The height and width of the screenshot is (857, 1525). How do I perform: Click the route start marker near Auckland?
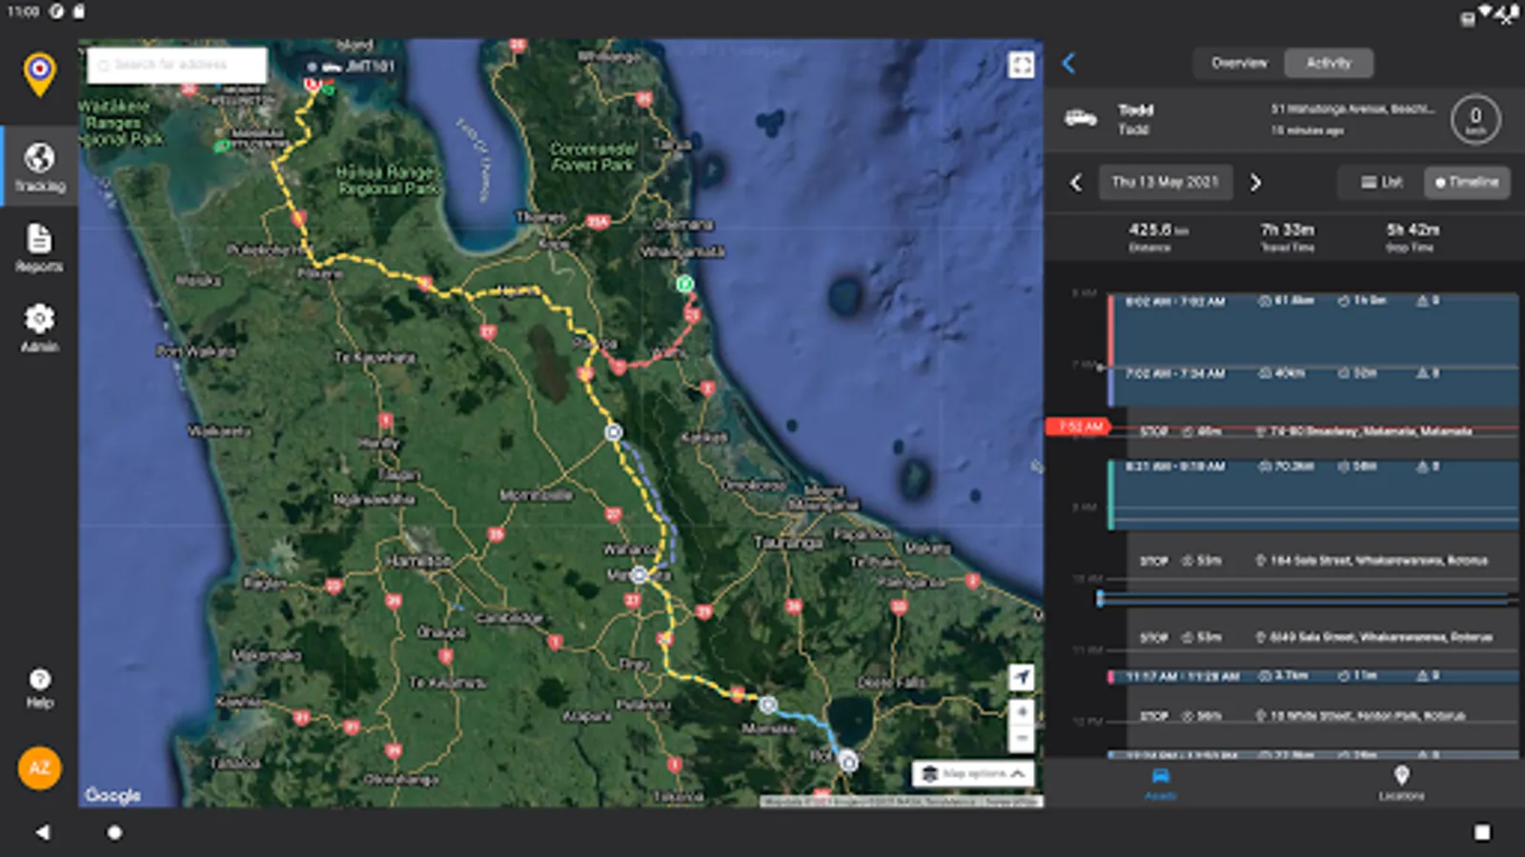pyautogui.click(x=312, y=84)
